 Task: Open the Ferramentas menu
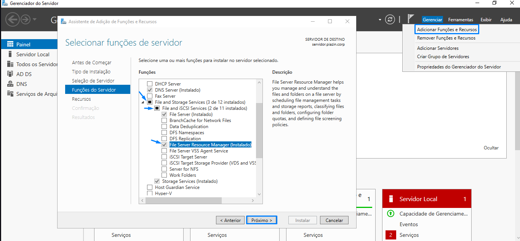point(461,19)
